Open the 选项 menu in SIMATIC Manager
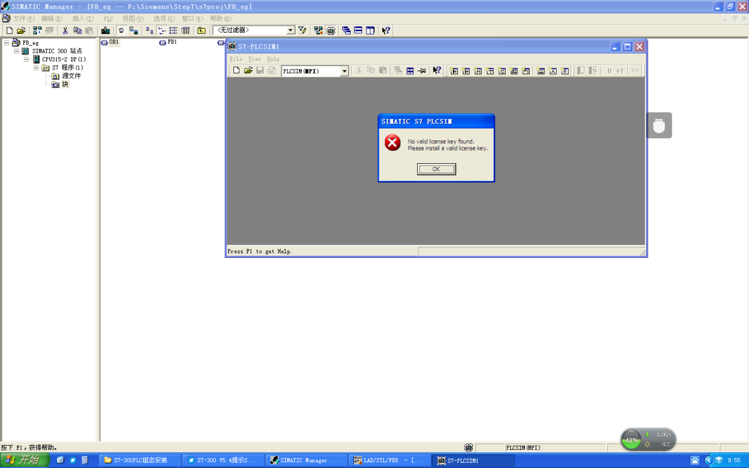The width and height of the screenshot is (749, 468). (x=164, y=19)
